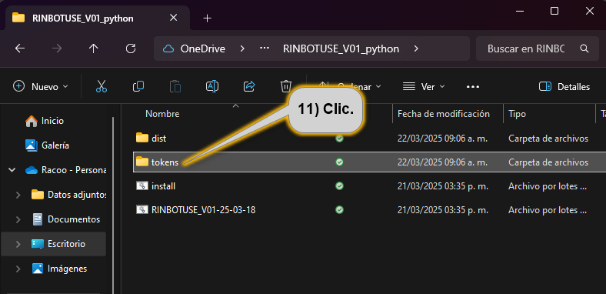
Task: Collapse the Racoo - Personal OneDrive node
Action: pyautogui.click(x=12, y=170)
